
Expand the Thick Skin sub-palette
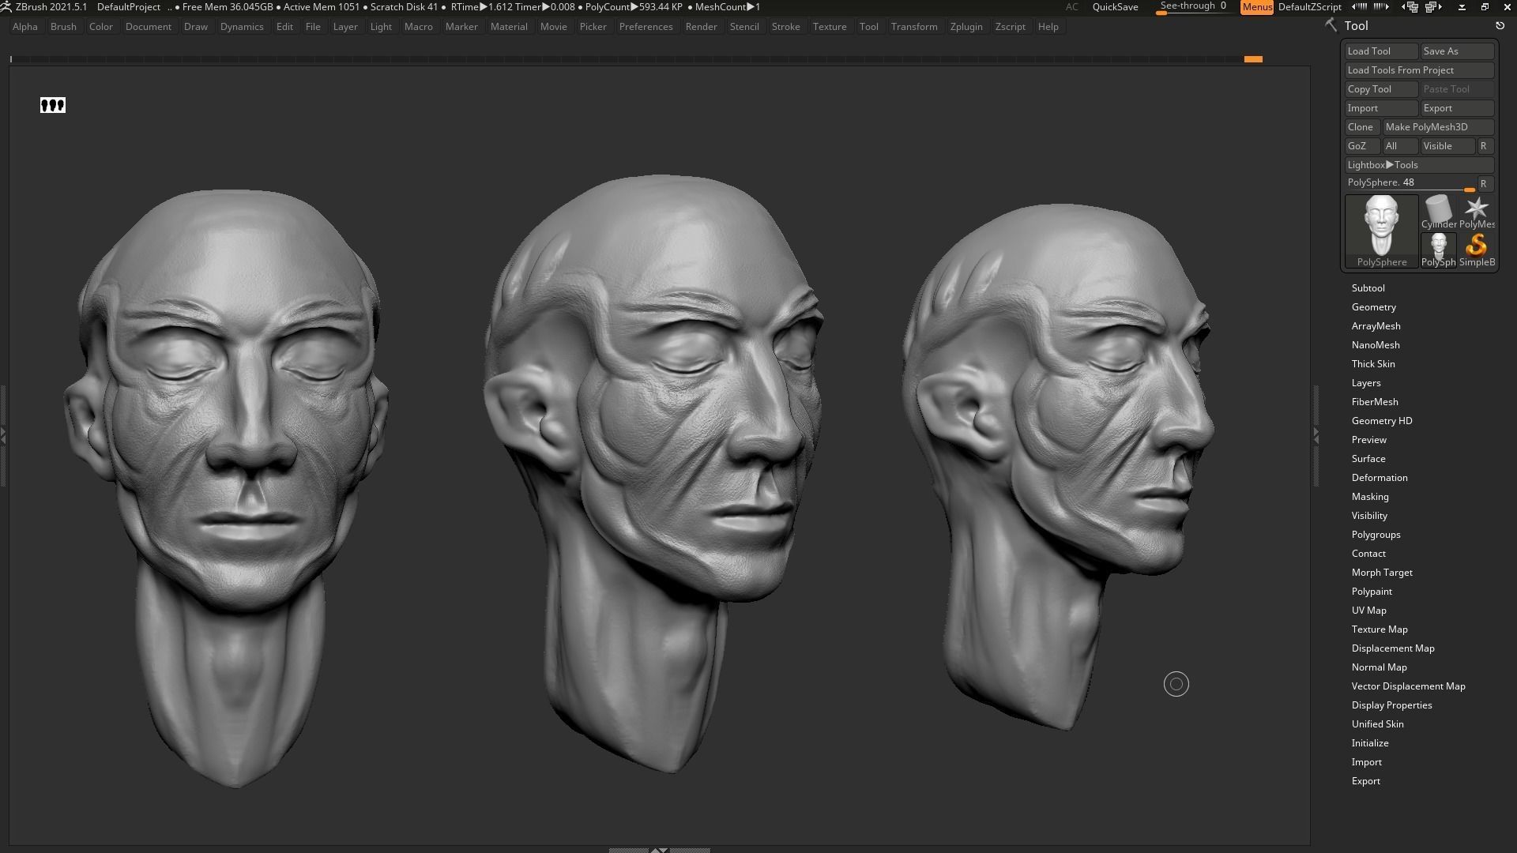pos(1372,364)
